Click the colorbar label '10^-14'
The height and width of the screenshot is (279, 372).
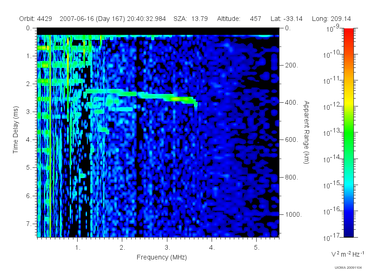332,159
